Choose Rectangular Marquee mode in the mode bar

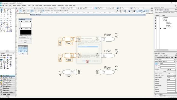pos(32,11)
